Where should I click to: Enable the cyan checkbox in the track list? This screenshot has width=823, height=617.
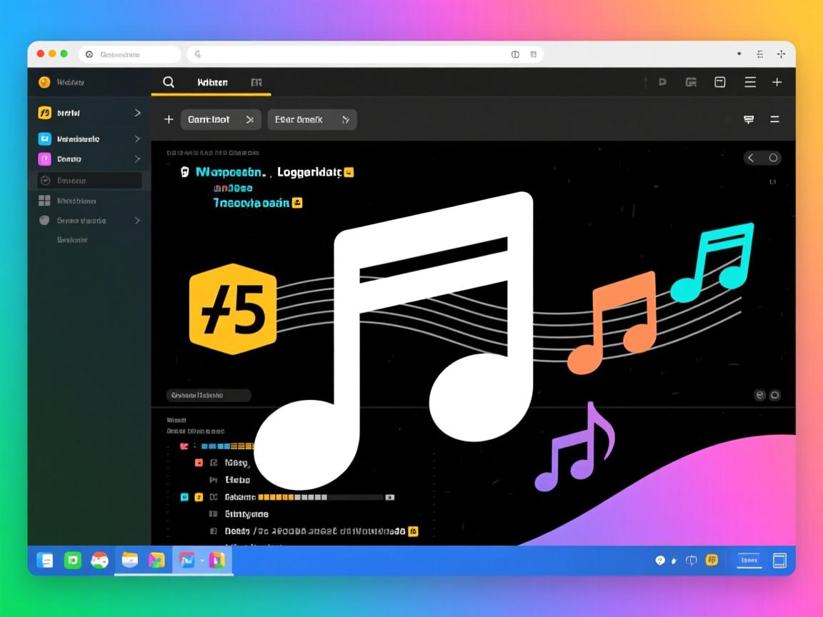(184, 496)
